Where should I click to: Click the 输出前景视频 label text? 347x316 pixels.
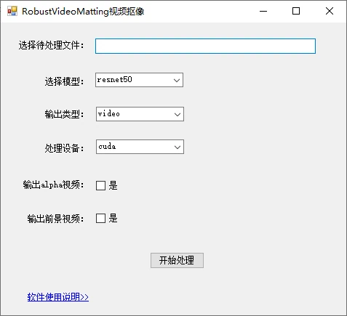coord(56,219)
